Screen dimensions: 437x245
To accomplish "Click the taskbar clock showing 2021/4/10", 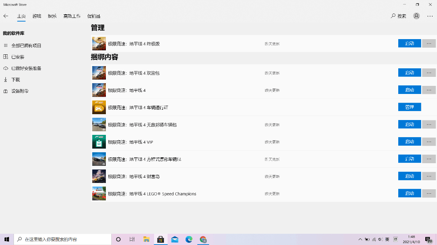I will [411, 239].
